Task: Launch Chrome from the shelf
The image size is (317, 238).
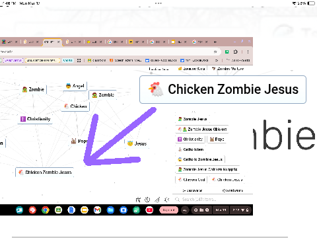Action: 46,210
